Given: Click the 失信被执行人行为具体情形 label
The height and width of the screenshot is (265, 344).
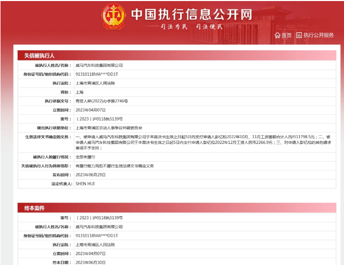Looking at the screenshot, I should pyautogui.click(x=46, y=166).
